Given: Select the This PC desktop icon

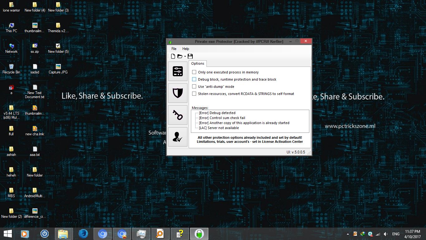Looking at the screenshot, I should (11, 28).
